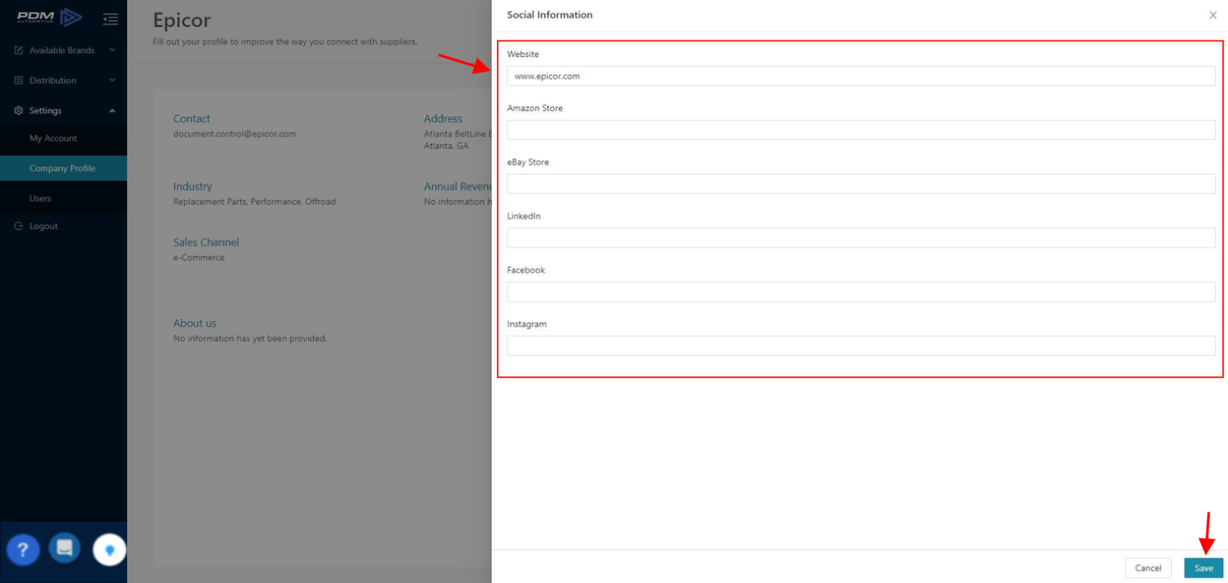This screenshot has height=583, width=1228.
Task: Click the Logout arrow icon
Action: [x=18, y=226]
